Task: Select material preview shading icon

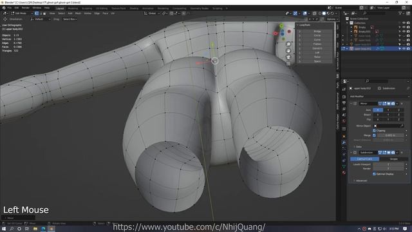Action: point(328,13)
